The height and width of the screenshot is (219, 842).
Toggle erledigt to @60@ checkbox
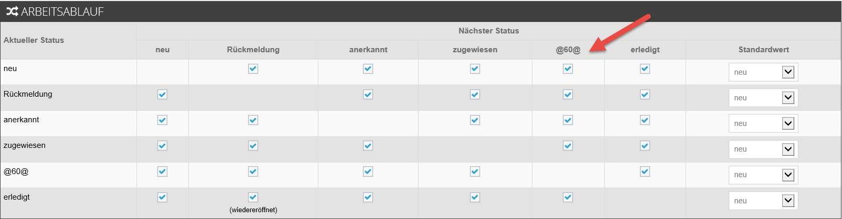point(568,197)
